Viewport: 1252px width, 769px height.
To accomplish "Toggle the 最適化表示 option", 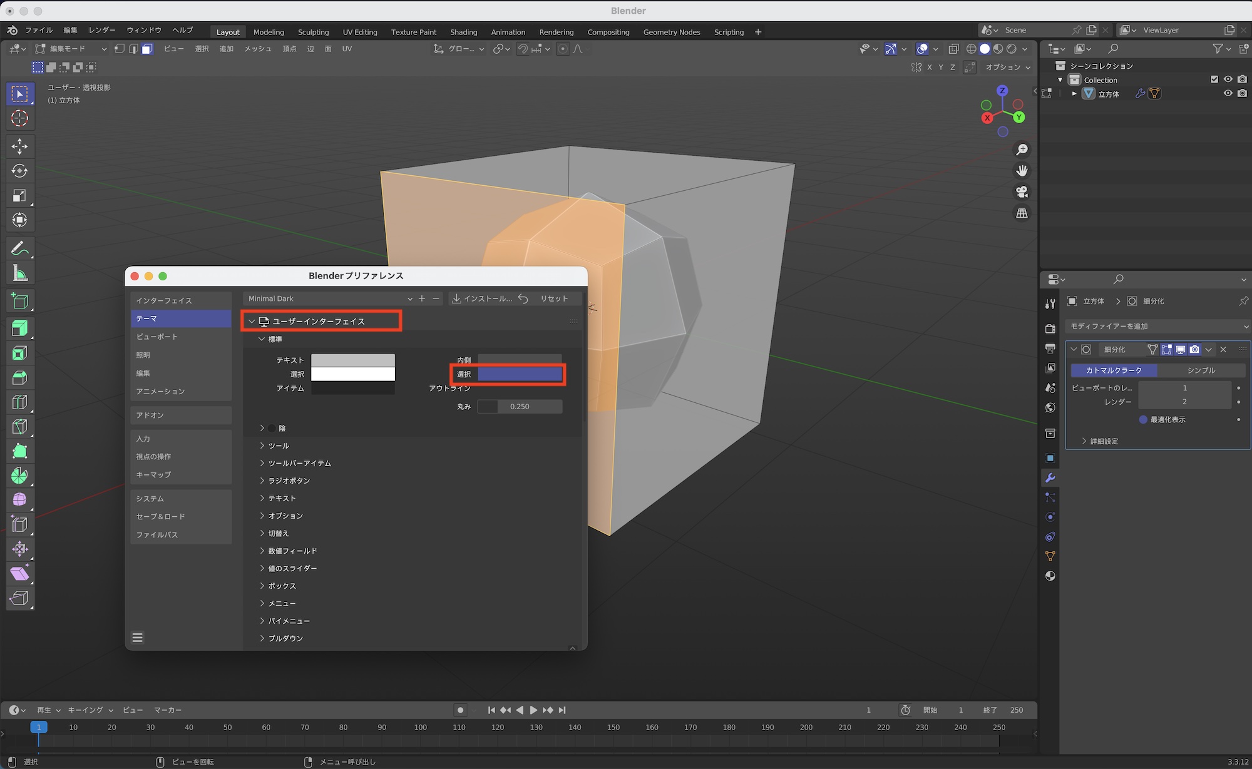I will tap(1143, 420).
